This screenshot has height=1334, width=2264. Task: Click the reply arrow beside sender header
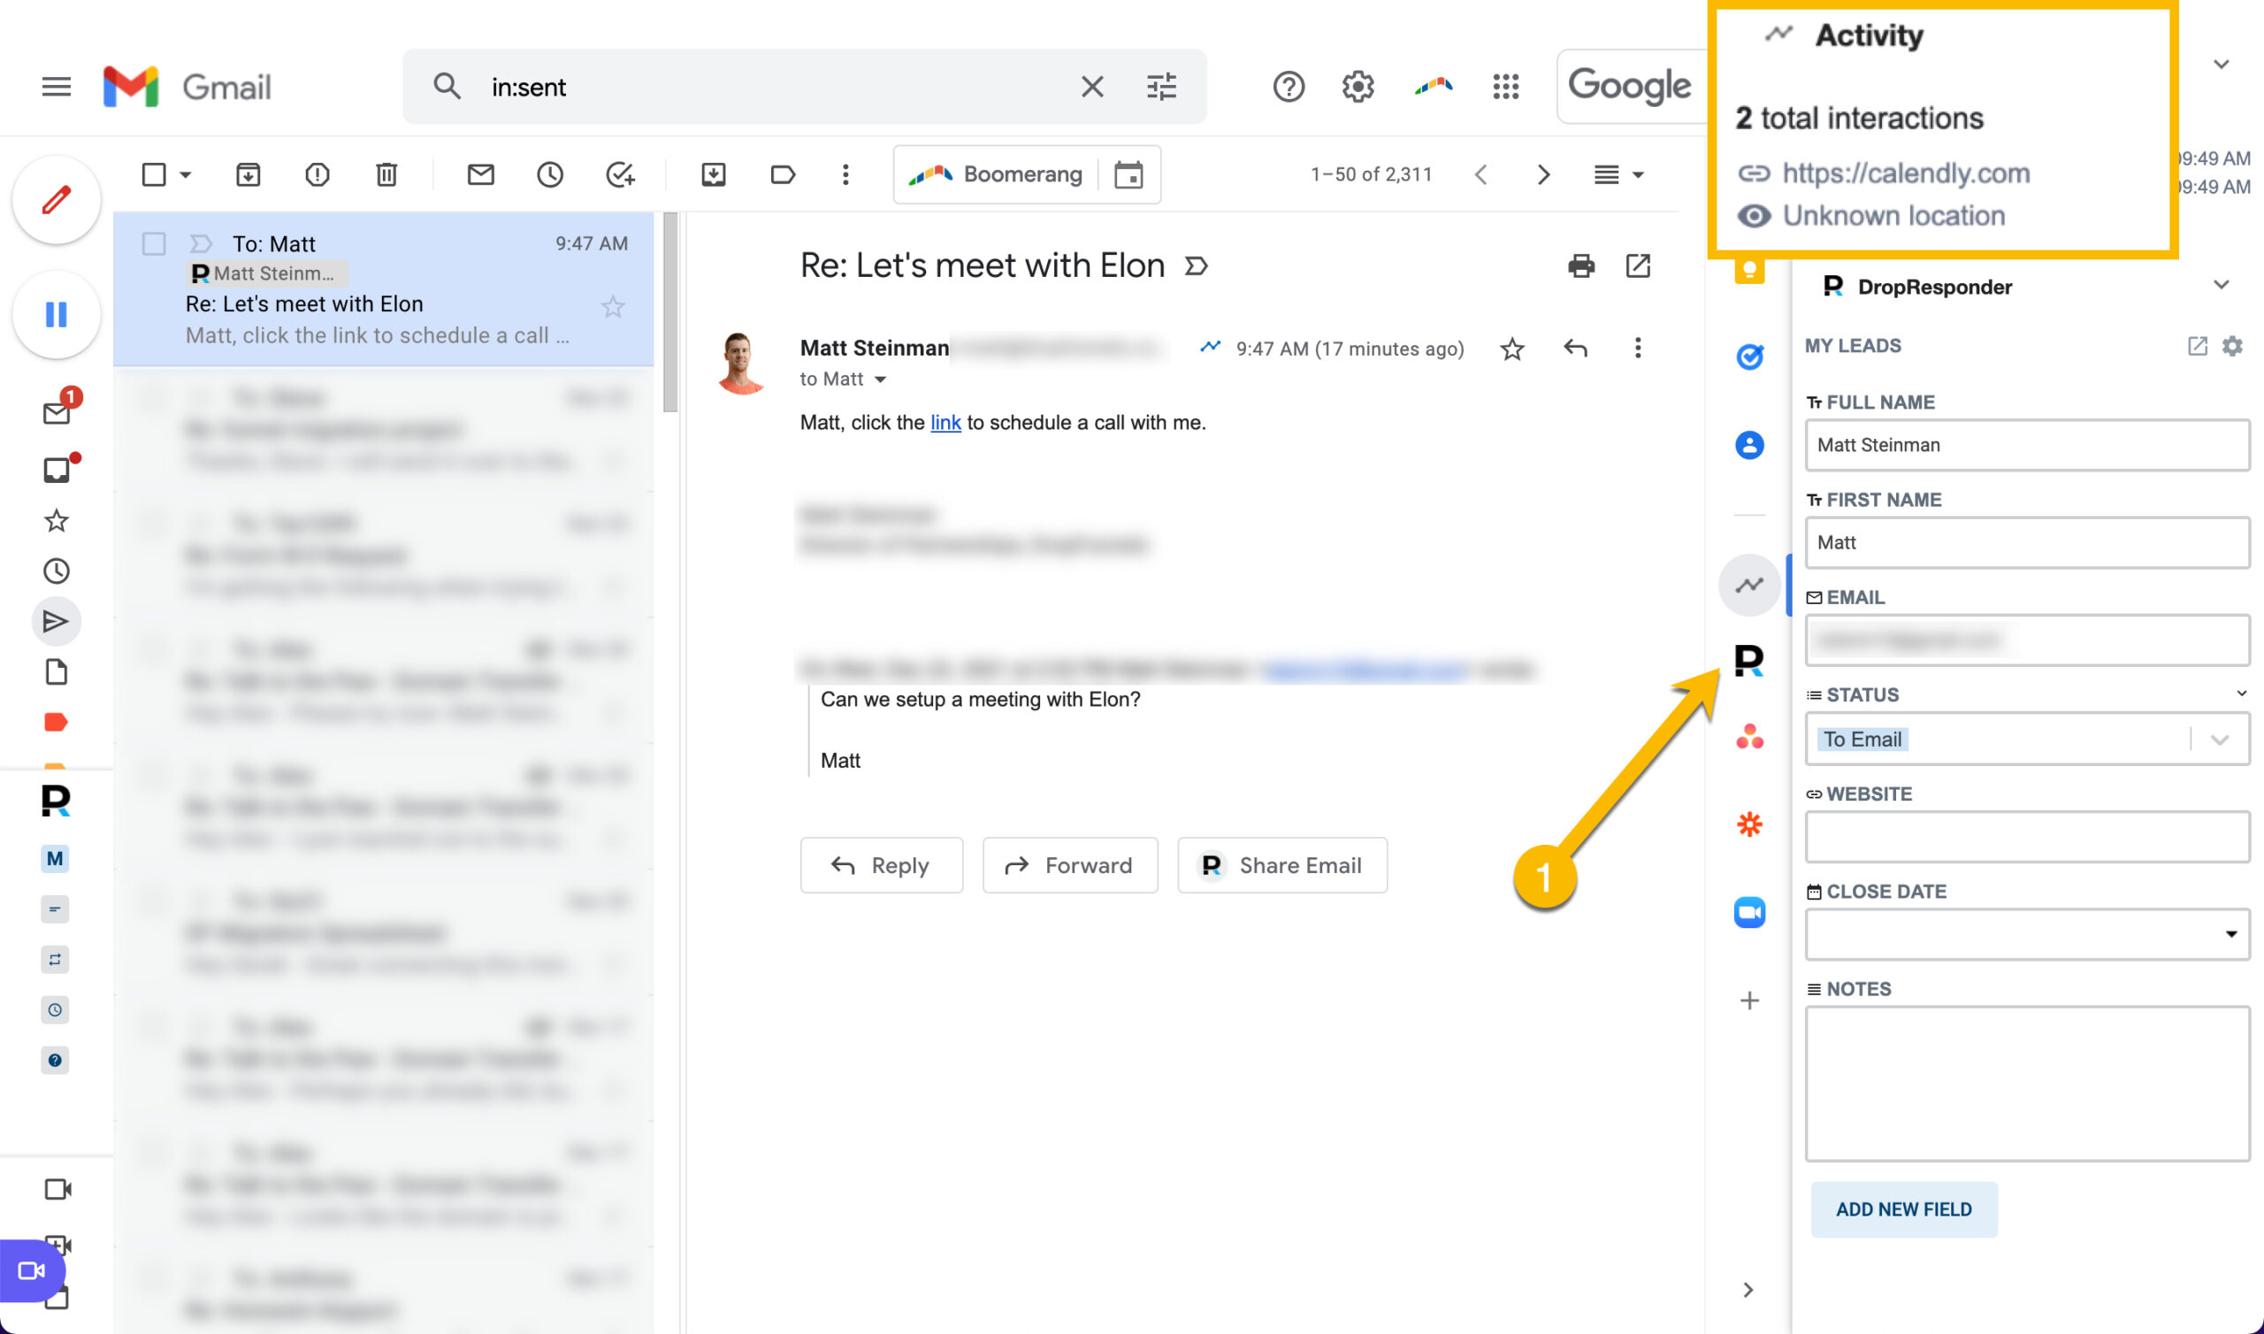(x=1575, y=349)
